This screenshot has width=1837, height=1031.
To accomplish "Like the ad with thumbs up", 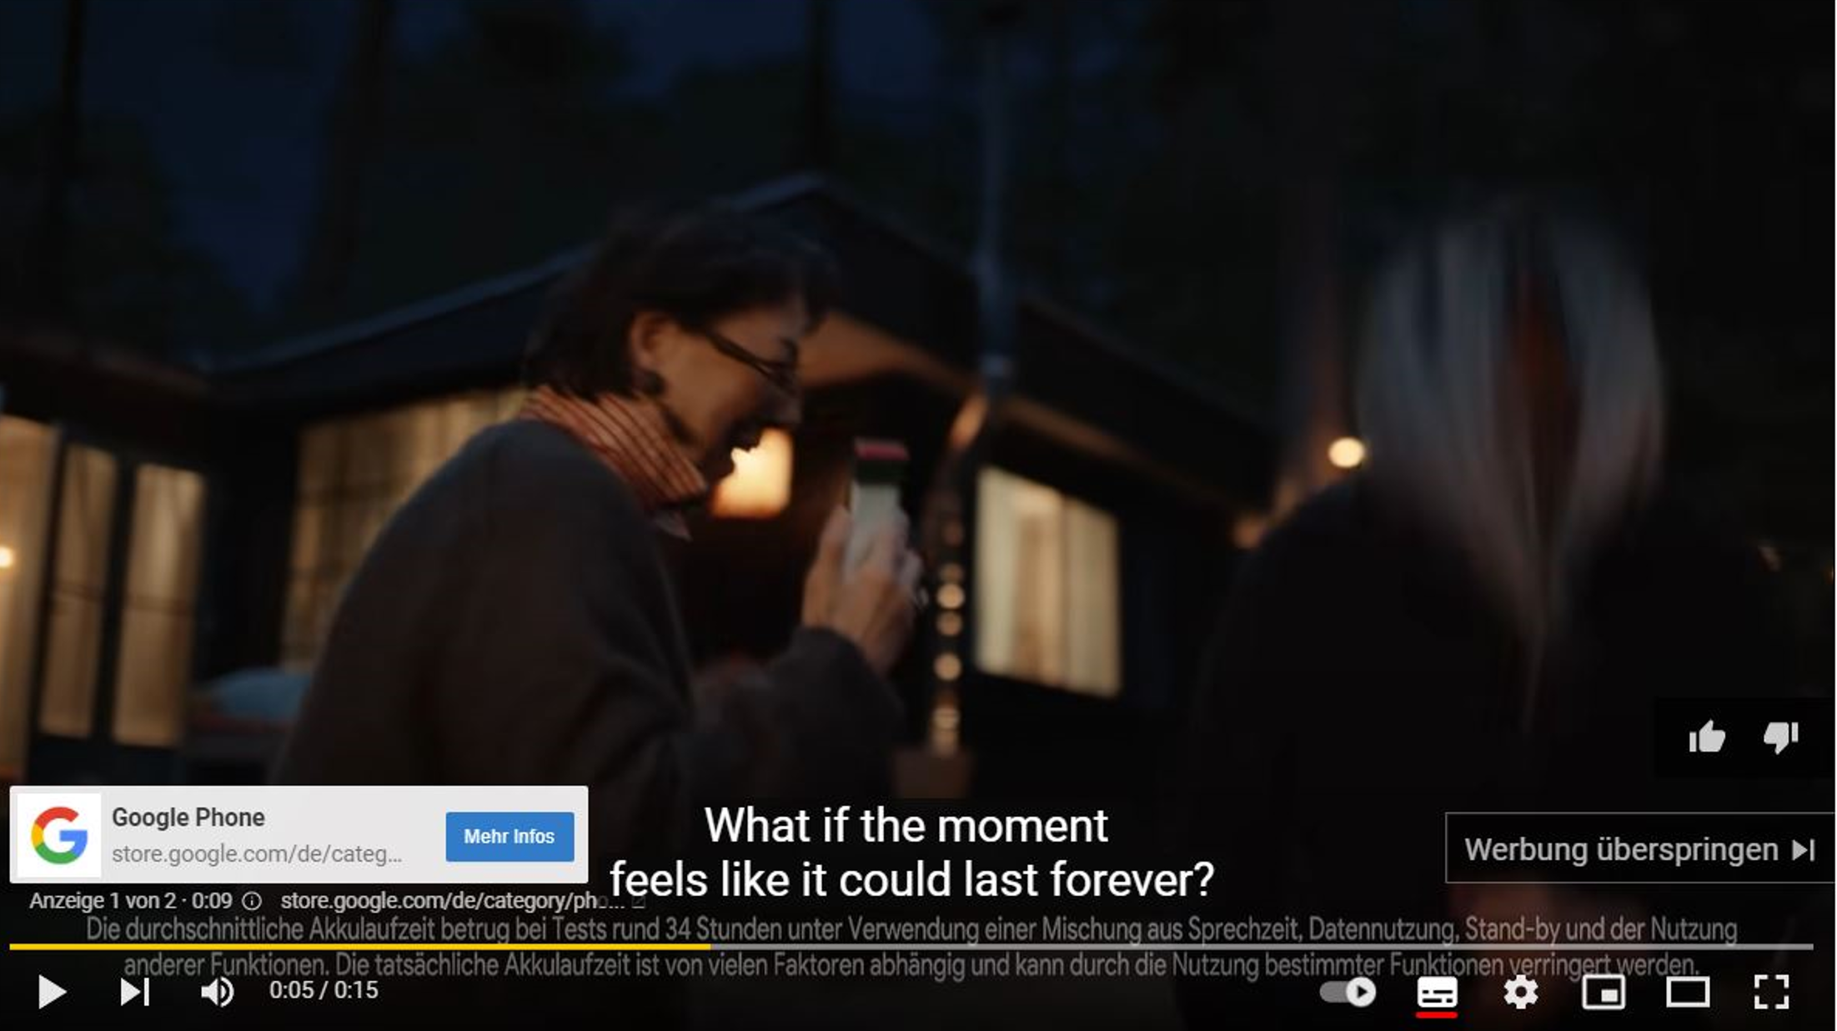I will coord(1707,737).
